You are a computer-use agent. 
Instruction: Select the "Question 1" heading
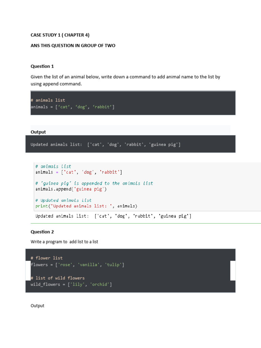point(42,66)
